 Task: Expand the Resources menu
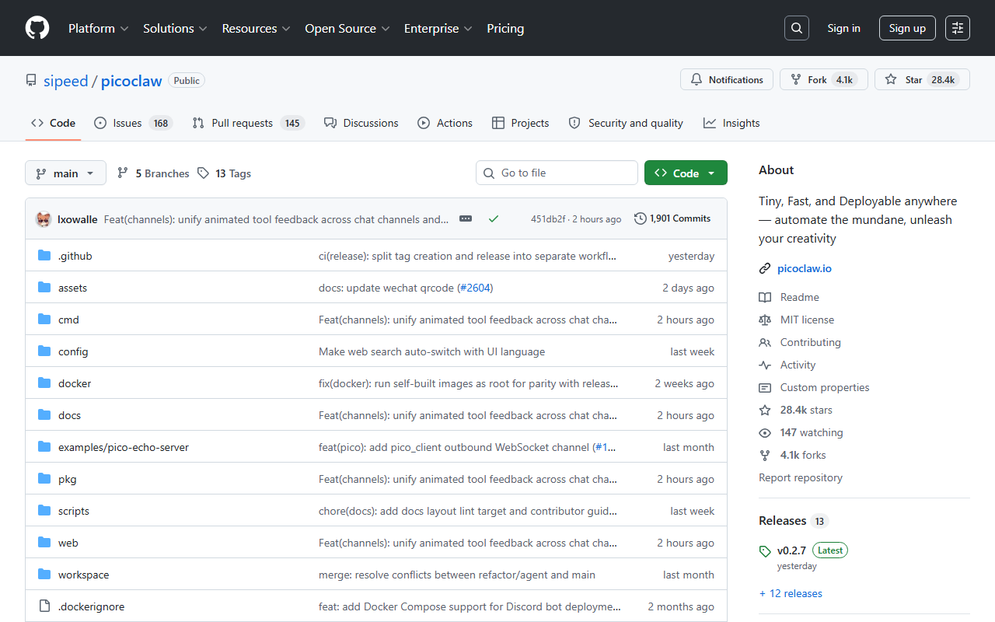(x=256, y=28)
